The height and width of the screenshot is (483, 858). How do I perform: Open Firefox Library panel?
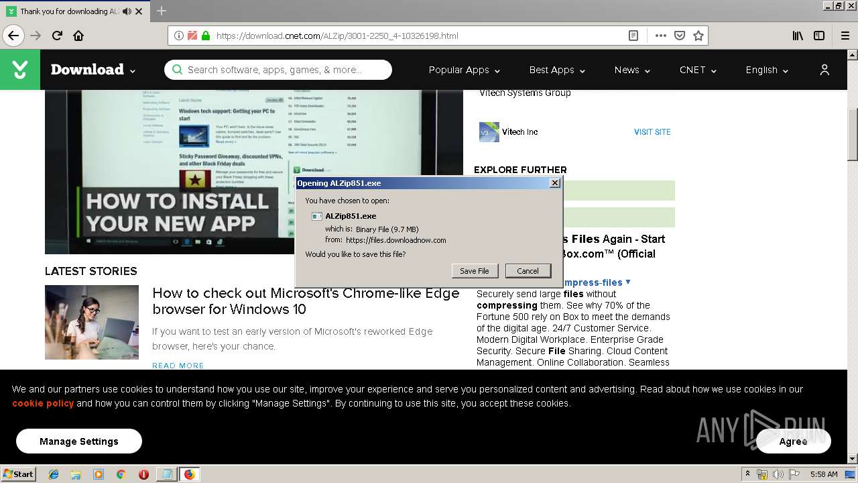[798, 36]
